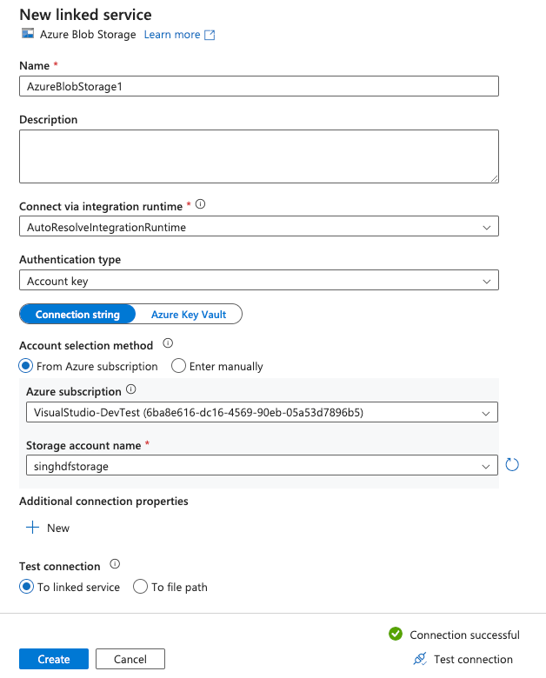Click info icon beside Account selection method

point(168,344)
